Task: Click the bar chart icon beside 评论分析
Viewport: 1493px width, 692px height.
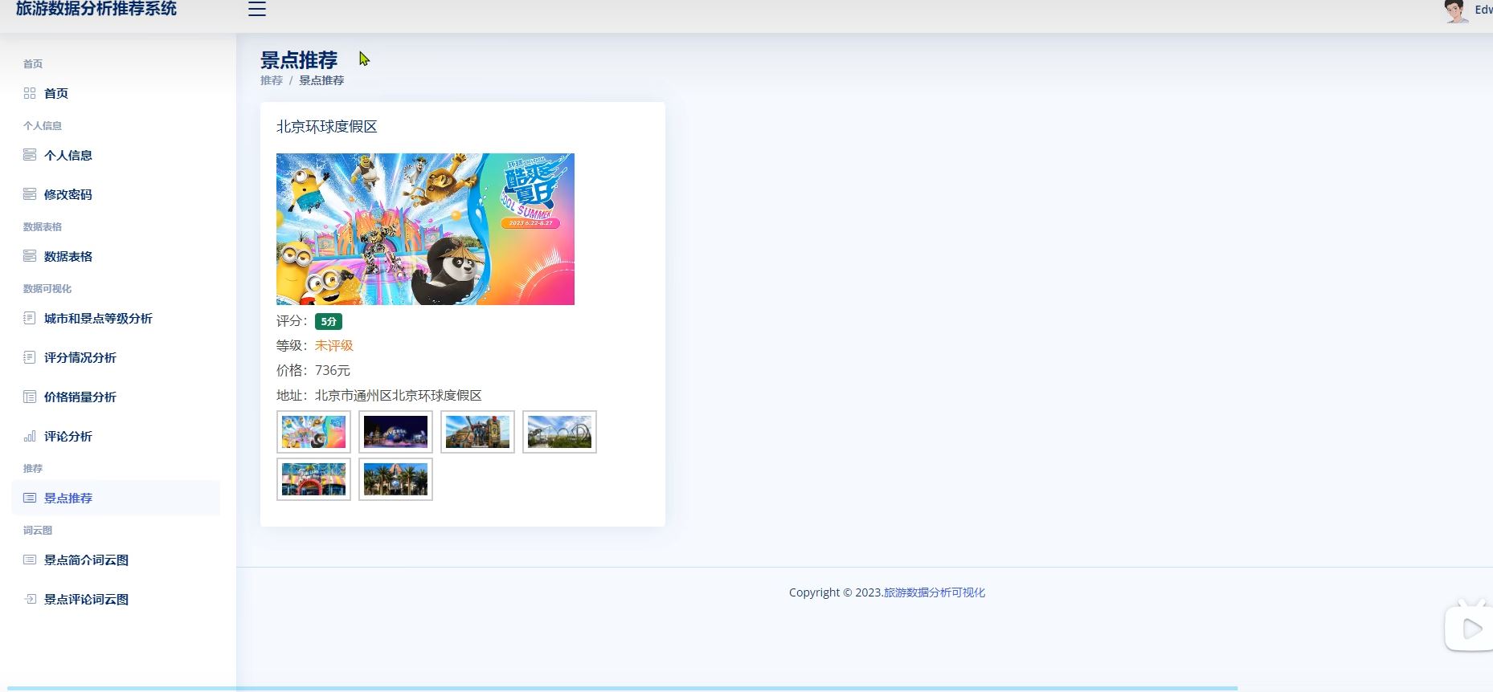Action: 30,436
